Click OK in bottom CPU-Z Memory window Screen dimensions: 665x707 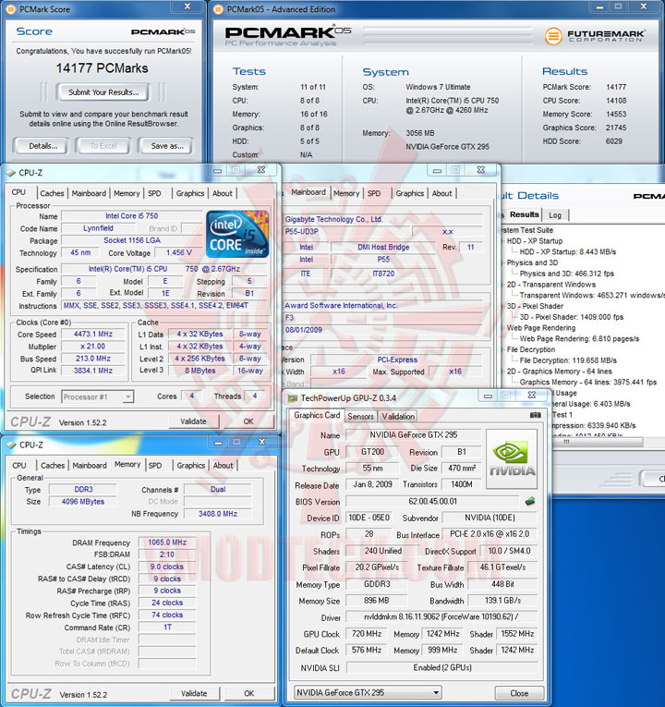click(248, 693)
